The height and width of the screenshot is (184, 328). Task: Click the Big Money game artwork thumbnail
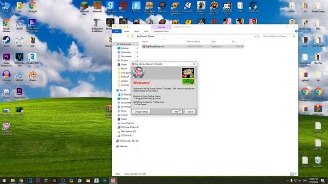(188, 76)
